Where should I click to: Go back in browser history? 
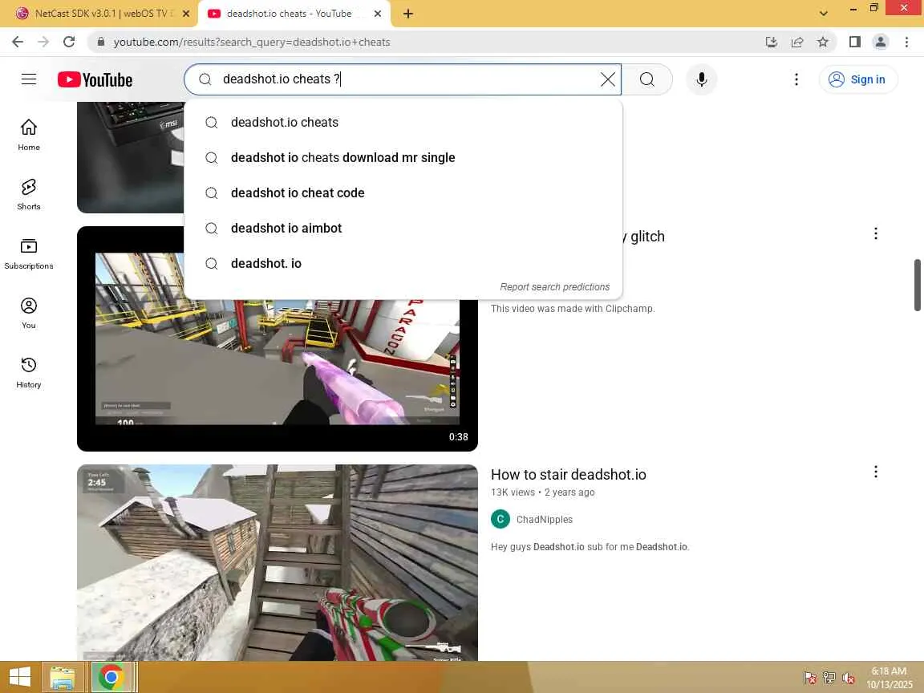tap(18, 42)
